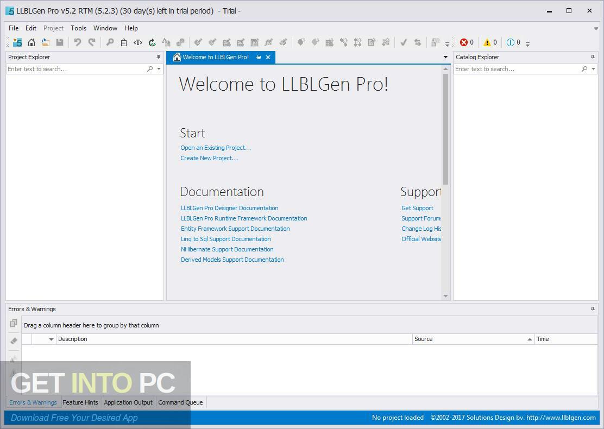Viewport: 604px width, 429px height.
Task: Click the pin icon on Welcome tab
Action: pyautogui.click(x=259, y=58)
